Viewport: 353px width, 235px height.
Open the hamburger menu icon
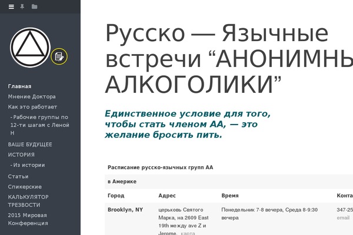tap(11, 6)
